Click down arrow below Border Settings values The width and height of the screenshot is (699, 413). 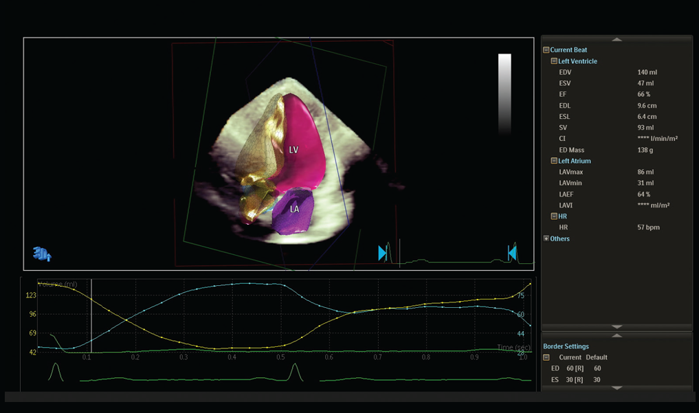[x=617, y=388]
